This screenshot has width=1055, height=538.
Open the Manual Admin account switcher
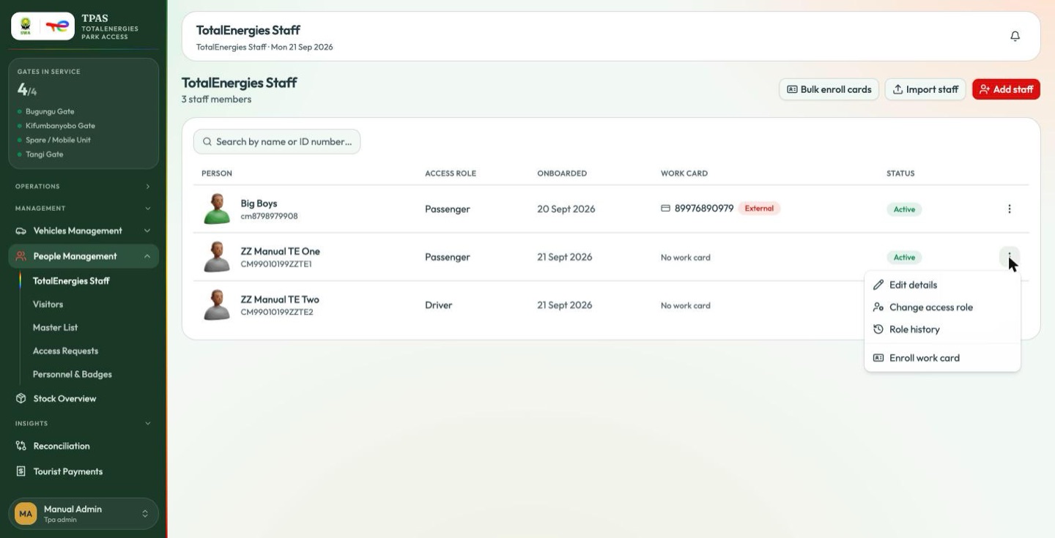pyautogui.click(x=84, y=514)
